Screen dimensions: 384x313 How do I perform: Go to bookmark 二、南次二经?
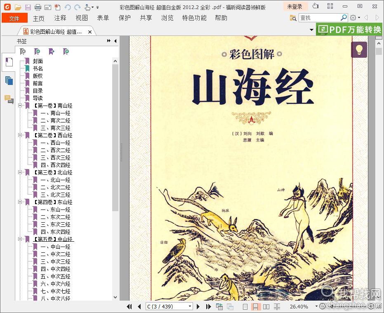tap(55, 120)
